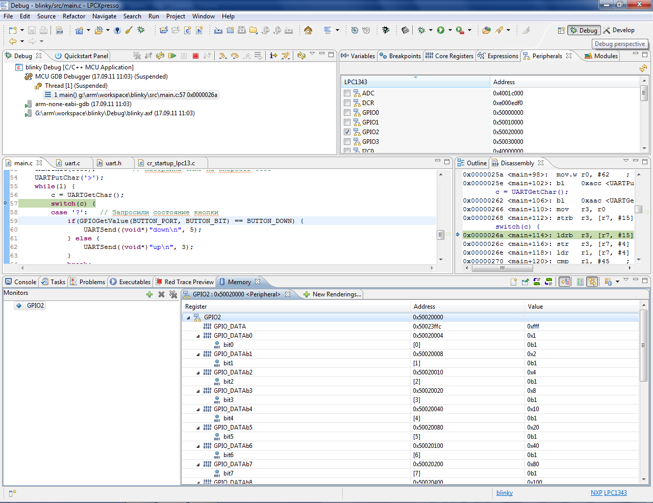The height and width of the screenshot is (503, 653).
Task: Enable the ADC peripheral checkbox
Action: point(347,93)
